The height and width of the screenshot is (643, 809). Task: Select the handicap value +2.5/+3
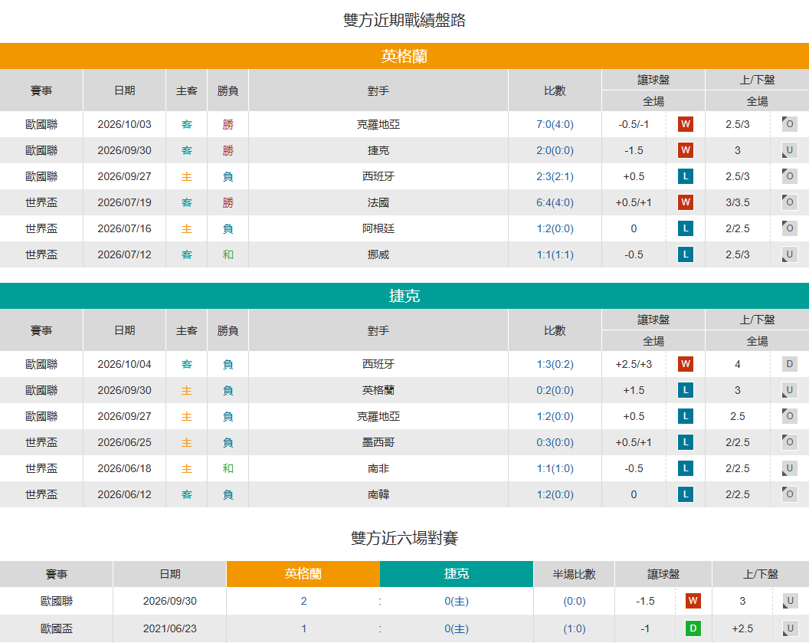click(x=634, y=364)
